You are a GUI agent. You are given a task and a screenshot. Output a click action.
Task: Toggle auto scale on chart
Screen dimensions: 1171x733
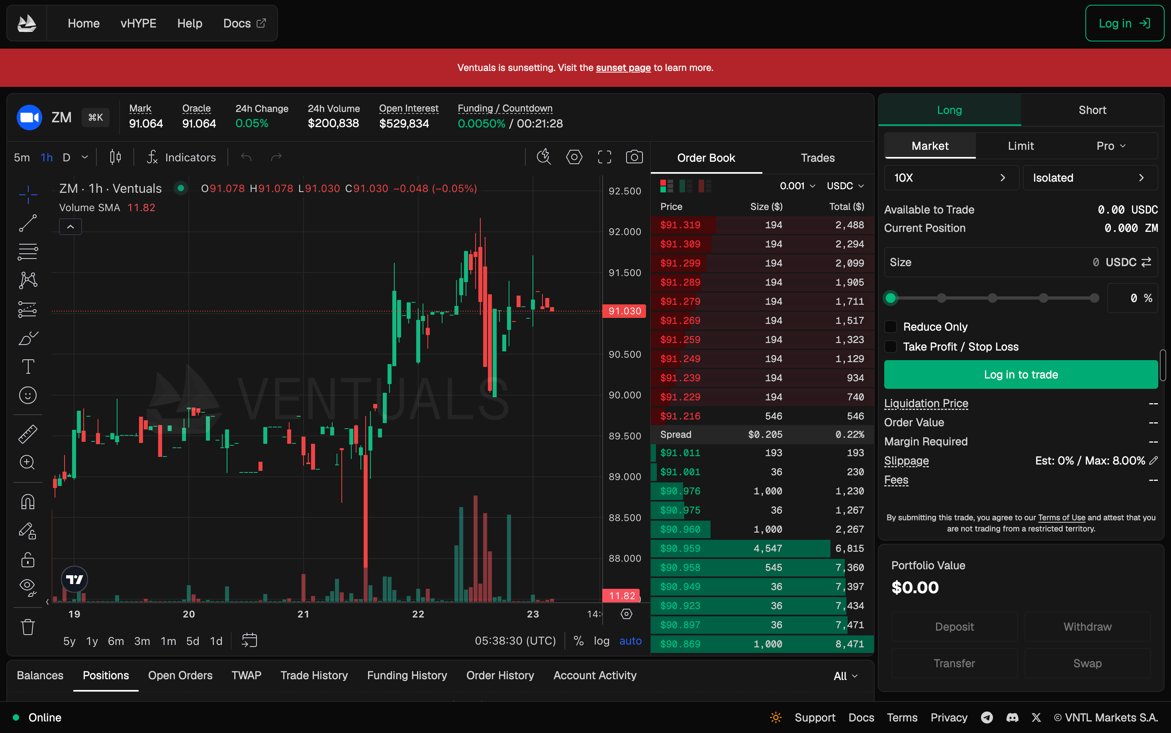tap(630, 641)
